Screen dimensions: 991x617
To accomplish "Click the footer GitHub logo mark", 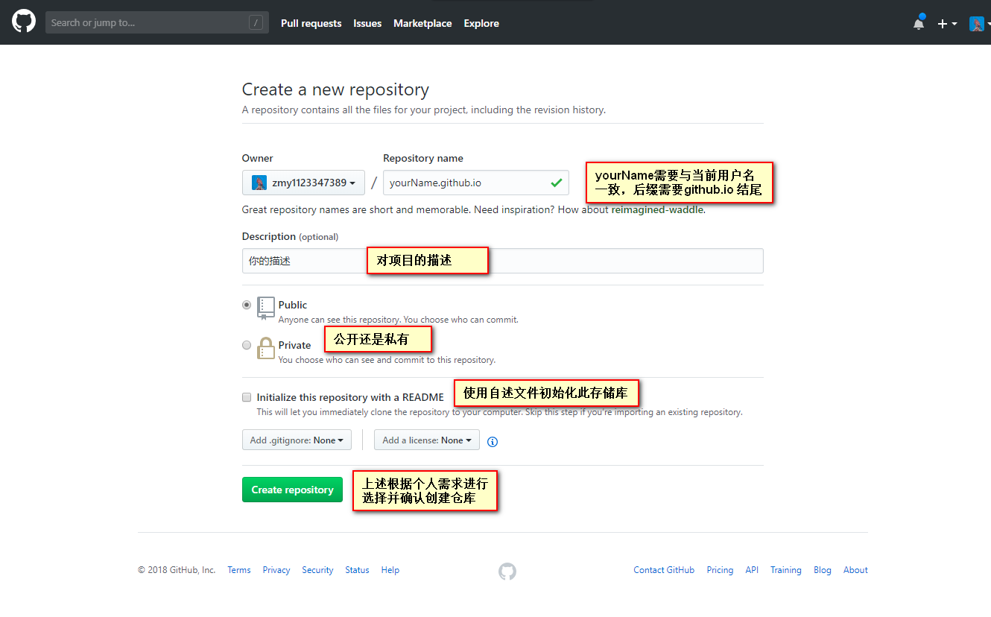I will (507, 571).
